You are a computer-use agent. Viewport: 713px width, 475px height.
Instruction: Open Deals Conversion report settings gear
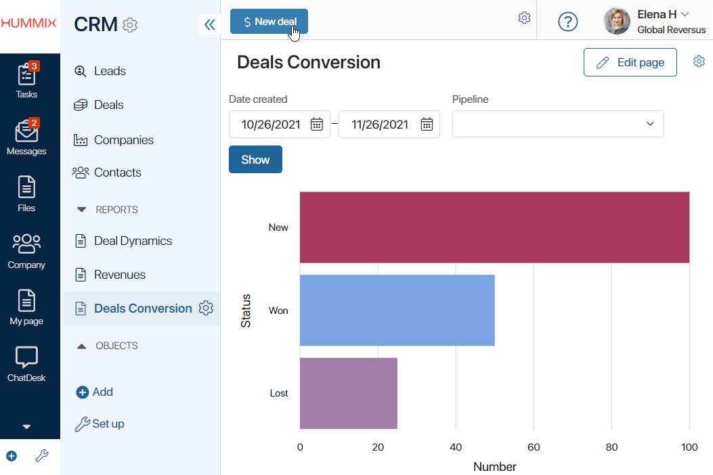coord(206,308)
